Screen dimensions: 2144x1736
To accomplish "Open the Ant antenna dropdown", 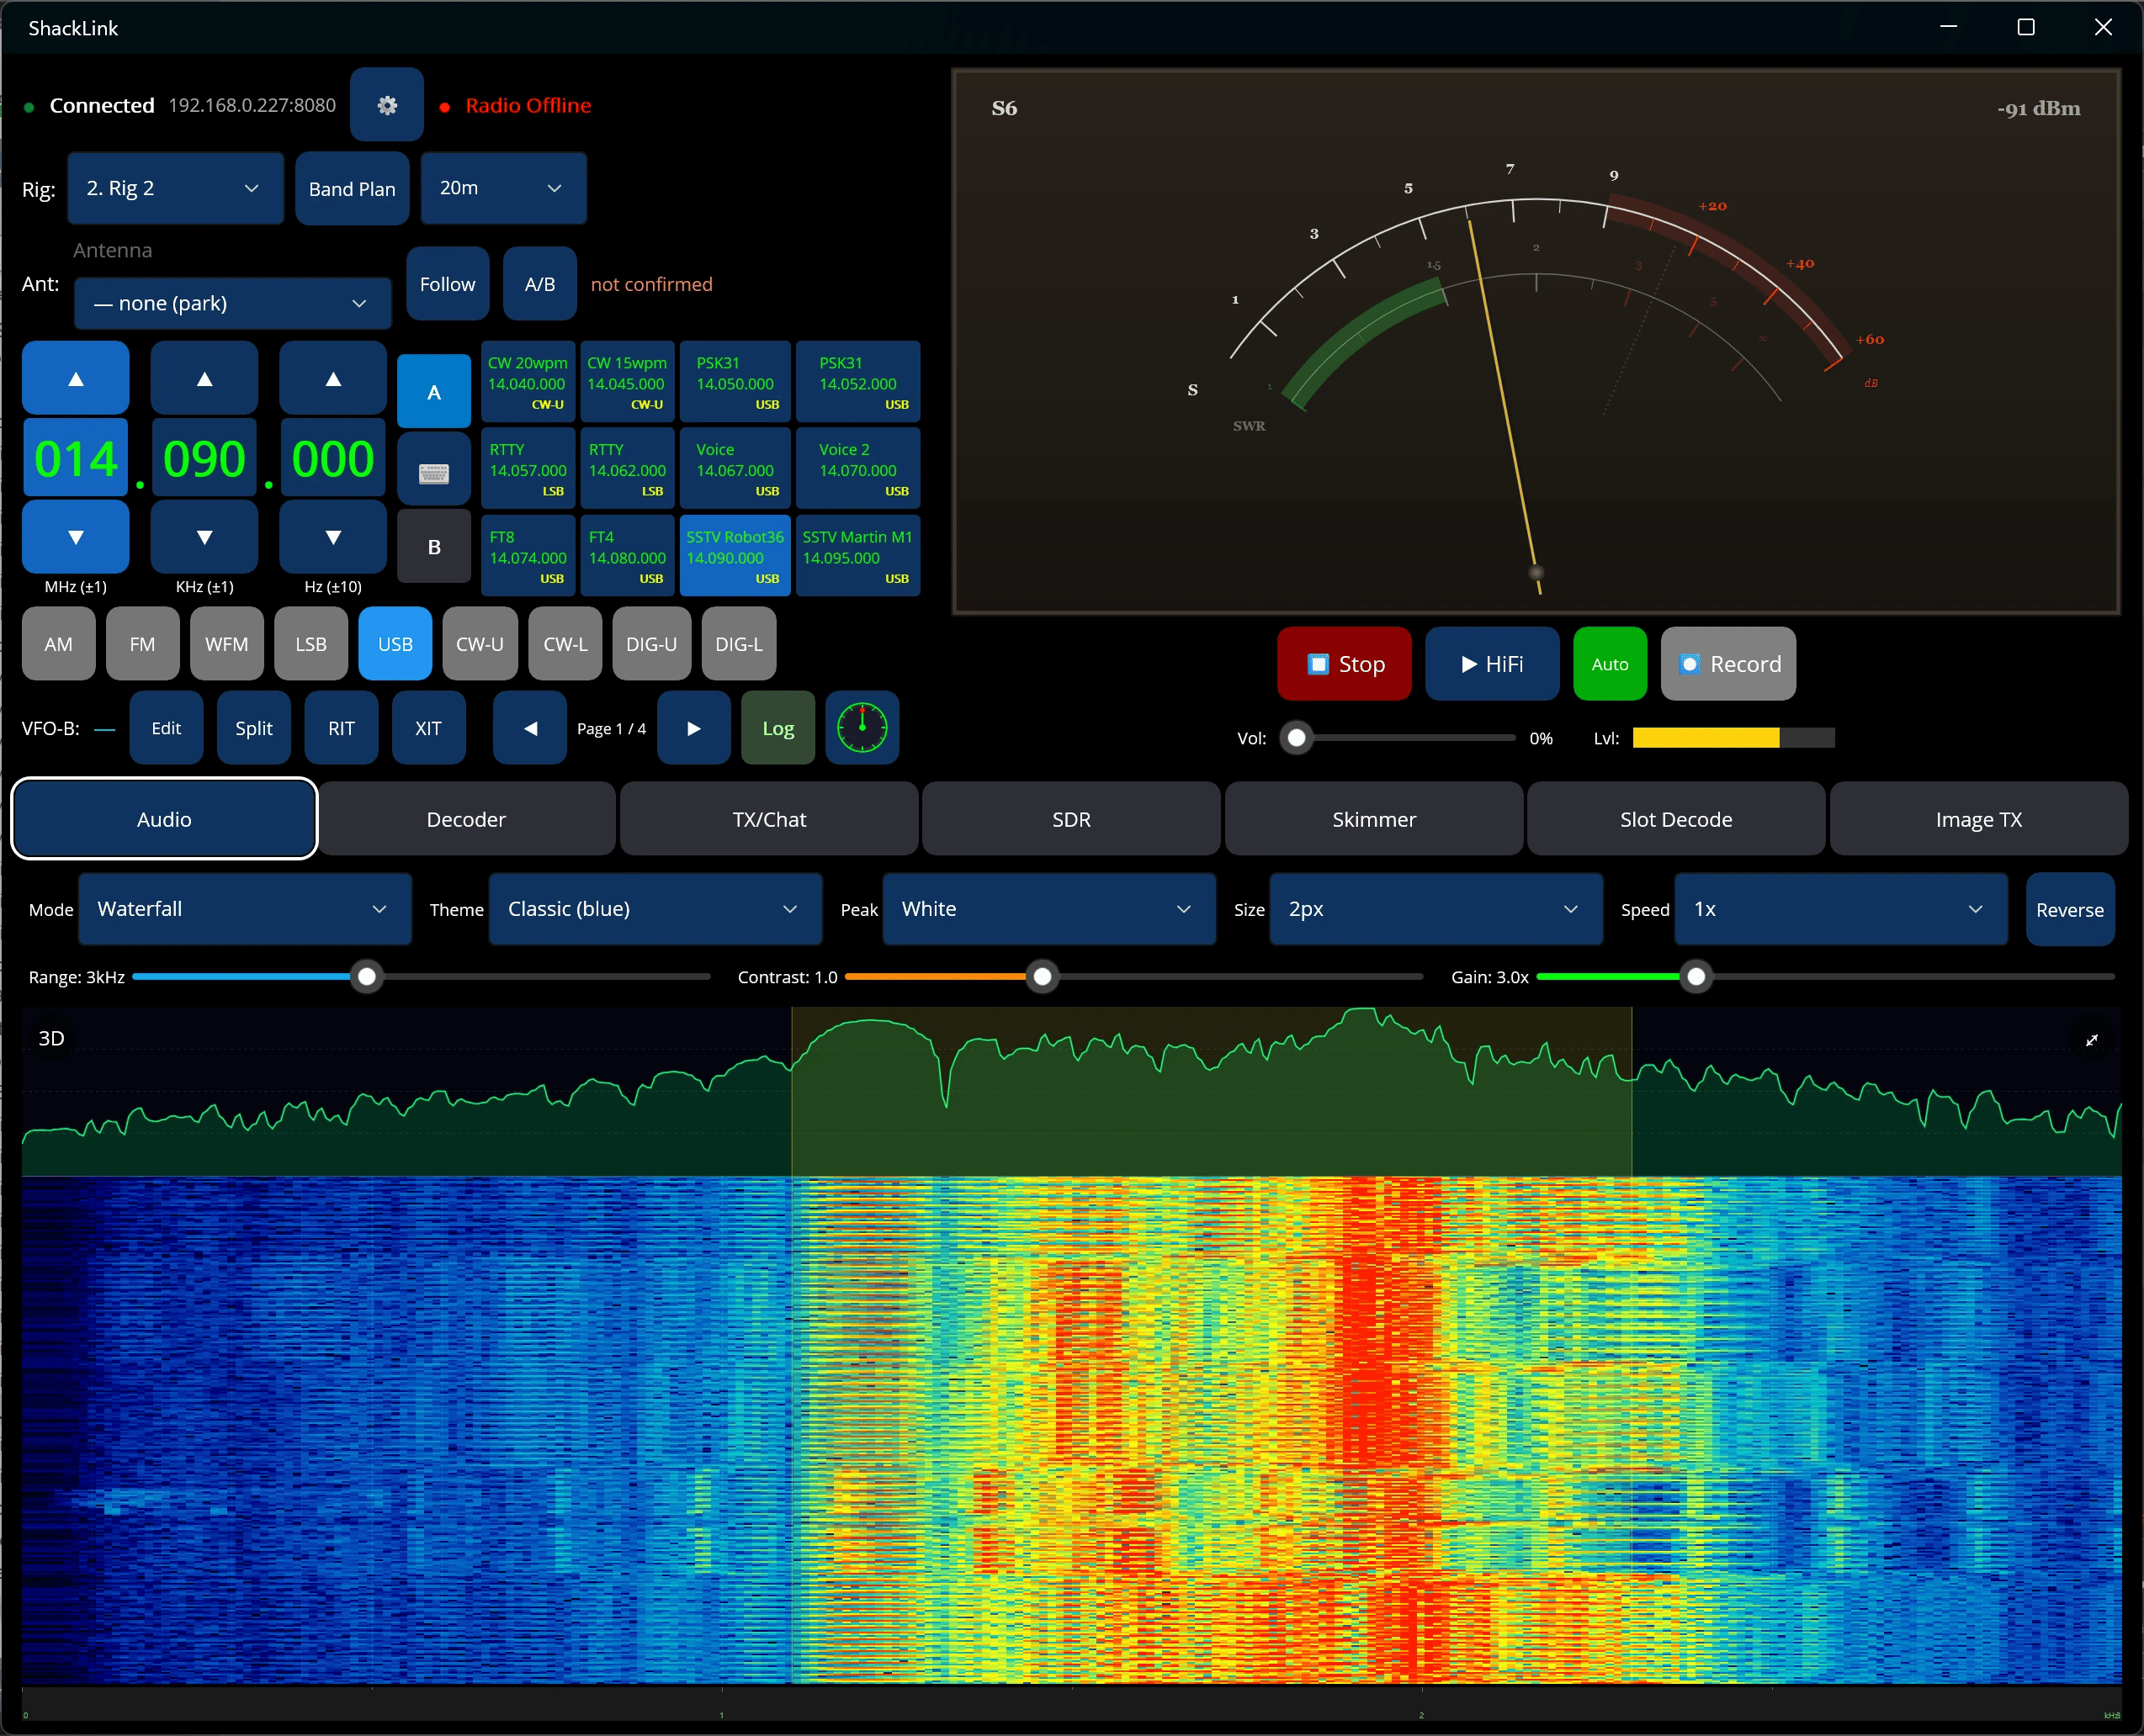I will point(233,303).
